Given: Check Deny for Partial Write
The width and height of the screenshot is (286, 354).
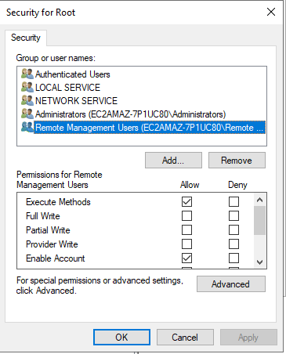Looking at the screenshot, I should tap(234, 230).
